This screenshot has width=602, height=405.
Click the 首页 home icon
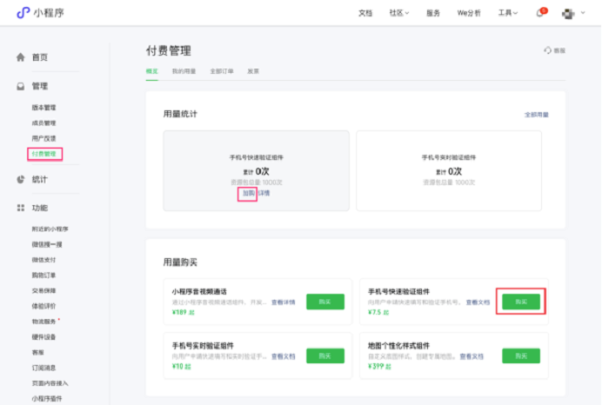point(21,57)
